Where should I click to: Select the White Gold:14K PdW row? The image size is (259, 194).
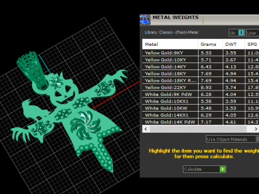click(x=201, y=122)
